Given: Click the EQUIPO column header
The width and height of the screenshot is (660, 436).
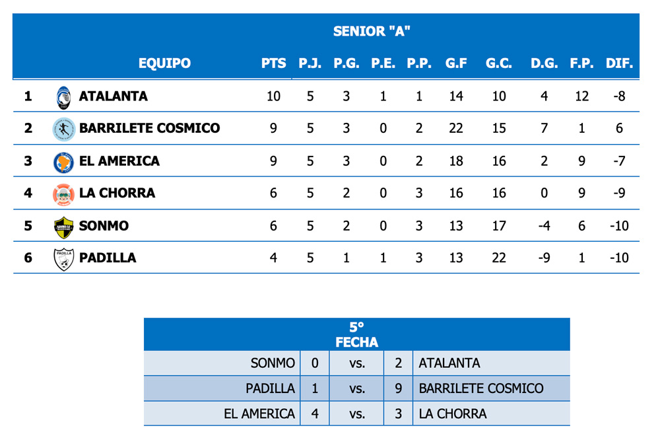Looking at the screenshot, I should [x=164, y=64].
